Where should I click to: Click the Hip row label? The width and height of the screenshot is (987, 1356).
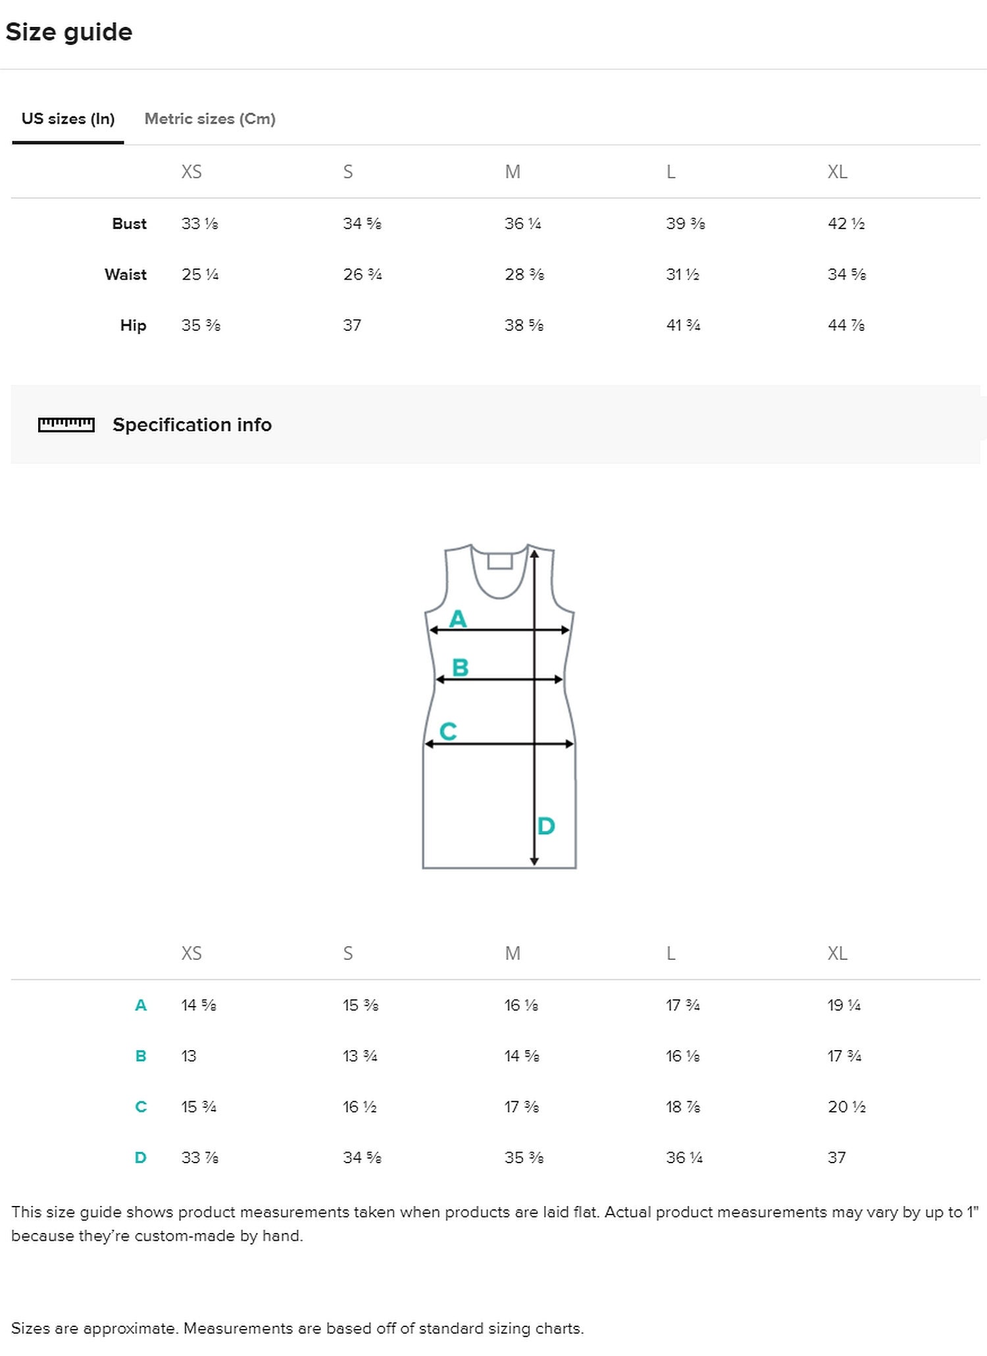pos(133,326)
